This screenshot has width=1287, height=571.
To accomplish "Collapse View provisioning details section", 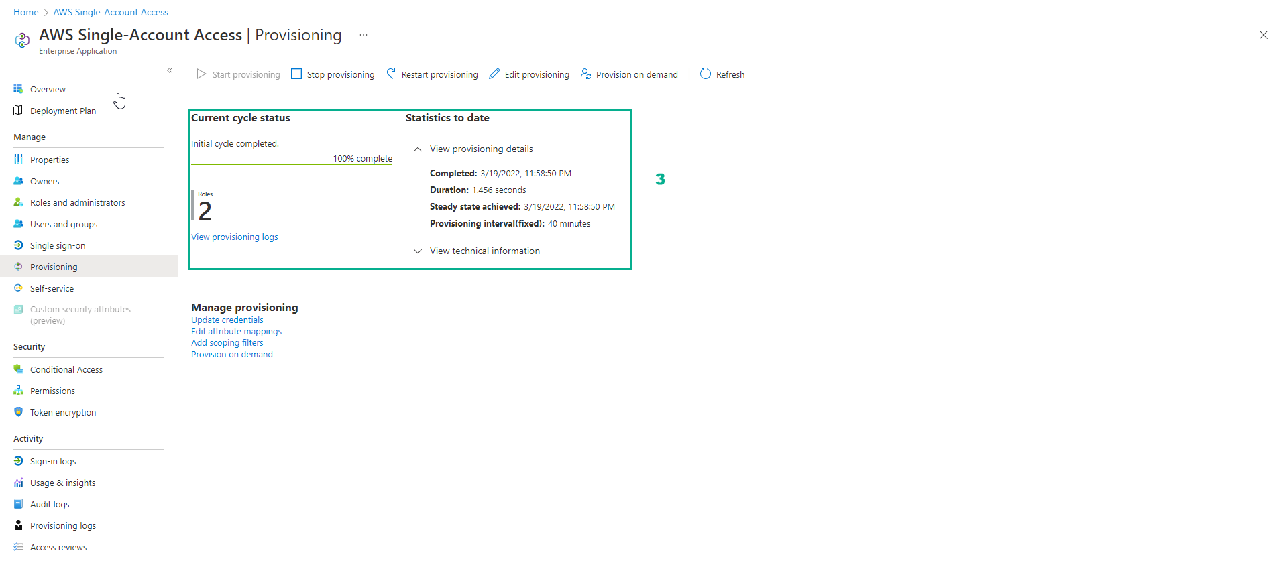I will point(417,149).
